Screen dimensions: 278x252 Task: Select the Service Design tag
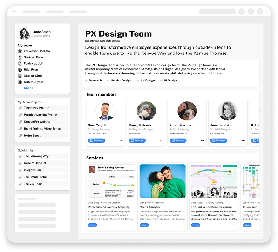(119, 80)
